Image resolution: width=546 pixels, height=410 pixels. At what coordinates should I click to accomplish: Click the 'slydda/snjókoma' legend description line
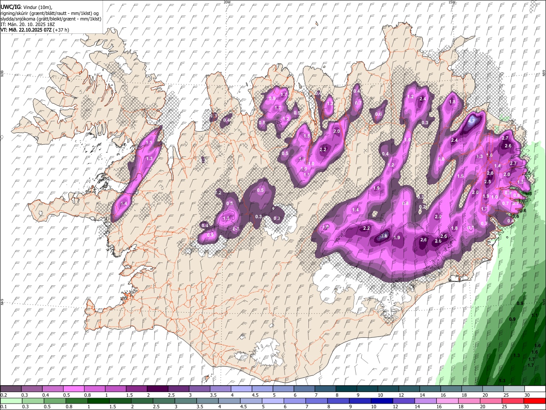coord(51,19)
